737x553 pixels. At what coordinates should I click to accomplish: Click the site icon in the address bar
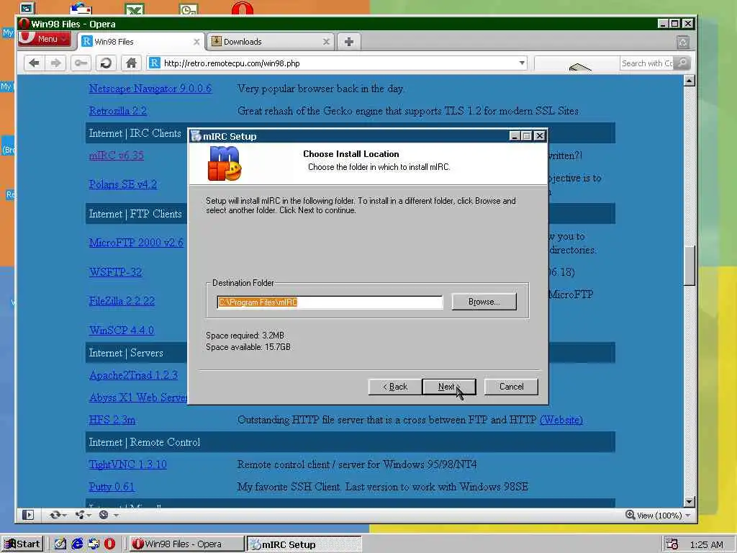[155, 63]
